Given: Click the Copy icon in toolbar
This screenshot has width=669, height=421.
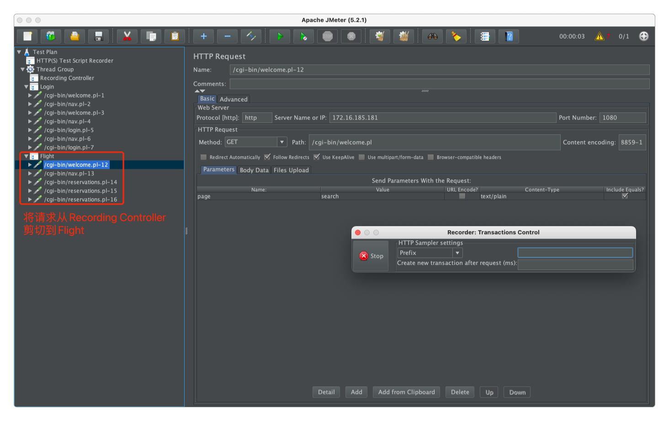Looking at the screenshot, I should [x=151, y=36].
